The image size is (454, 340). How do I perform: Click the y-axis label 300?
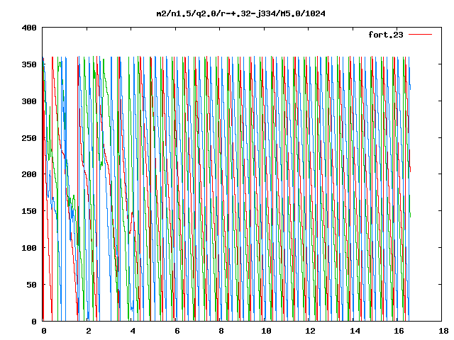(29, 101)
